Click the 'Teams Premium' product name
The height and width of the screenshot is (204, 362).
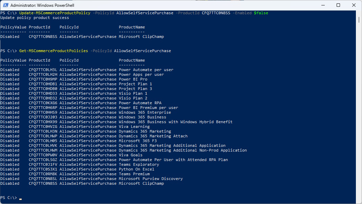point(134,174)
